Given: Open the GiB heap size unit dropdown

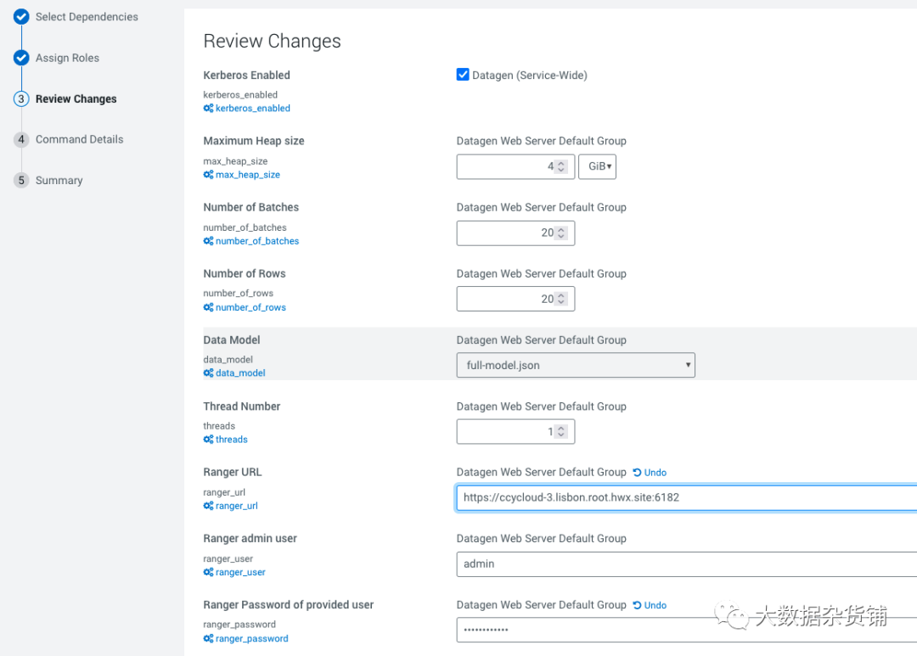Looking at the screenshot, I should pos(597,166).
